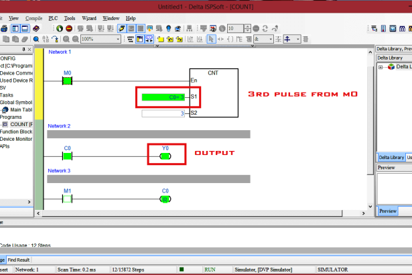Toggle the project workspace panel icon
The height and width of the screenshot is (275, 412).
pos(15,28)
